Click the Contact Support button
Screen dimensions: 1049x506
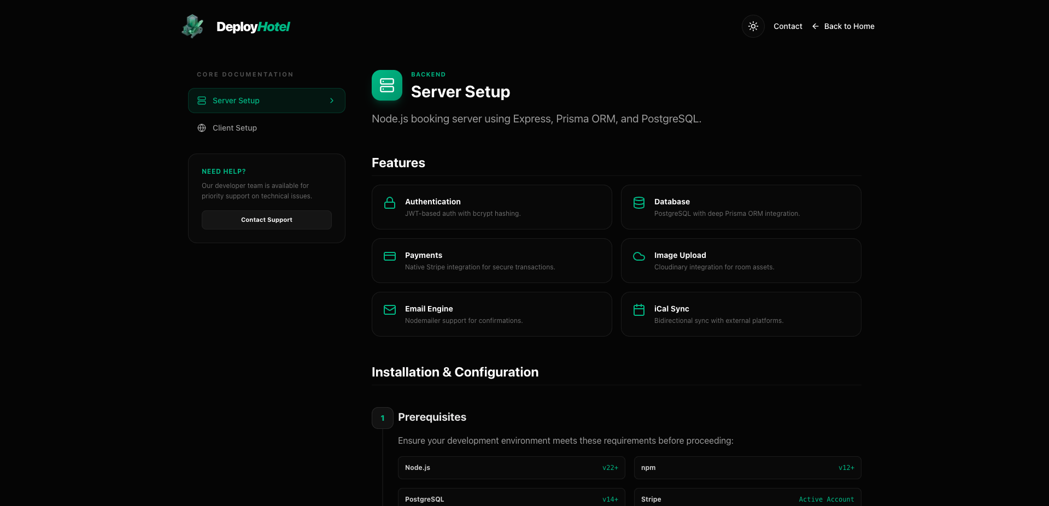point(266,220)
